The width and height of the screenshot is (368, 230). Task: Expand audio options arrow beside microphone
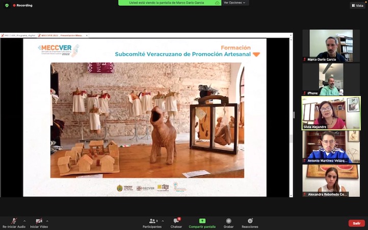(24, 221)
